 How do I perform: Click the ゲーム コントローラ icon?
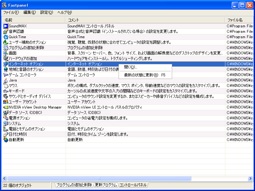[x=6, y=75]
